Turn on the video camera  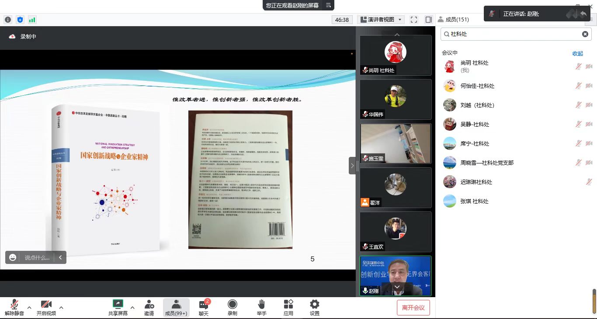(46, 307)
